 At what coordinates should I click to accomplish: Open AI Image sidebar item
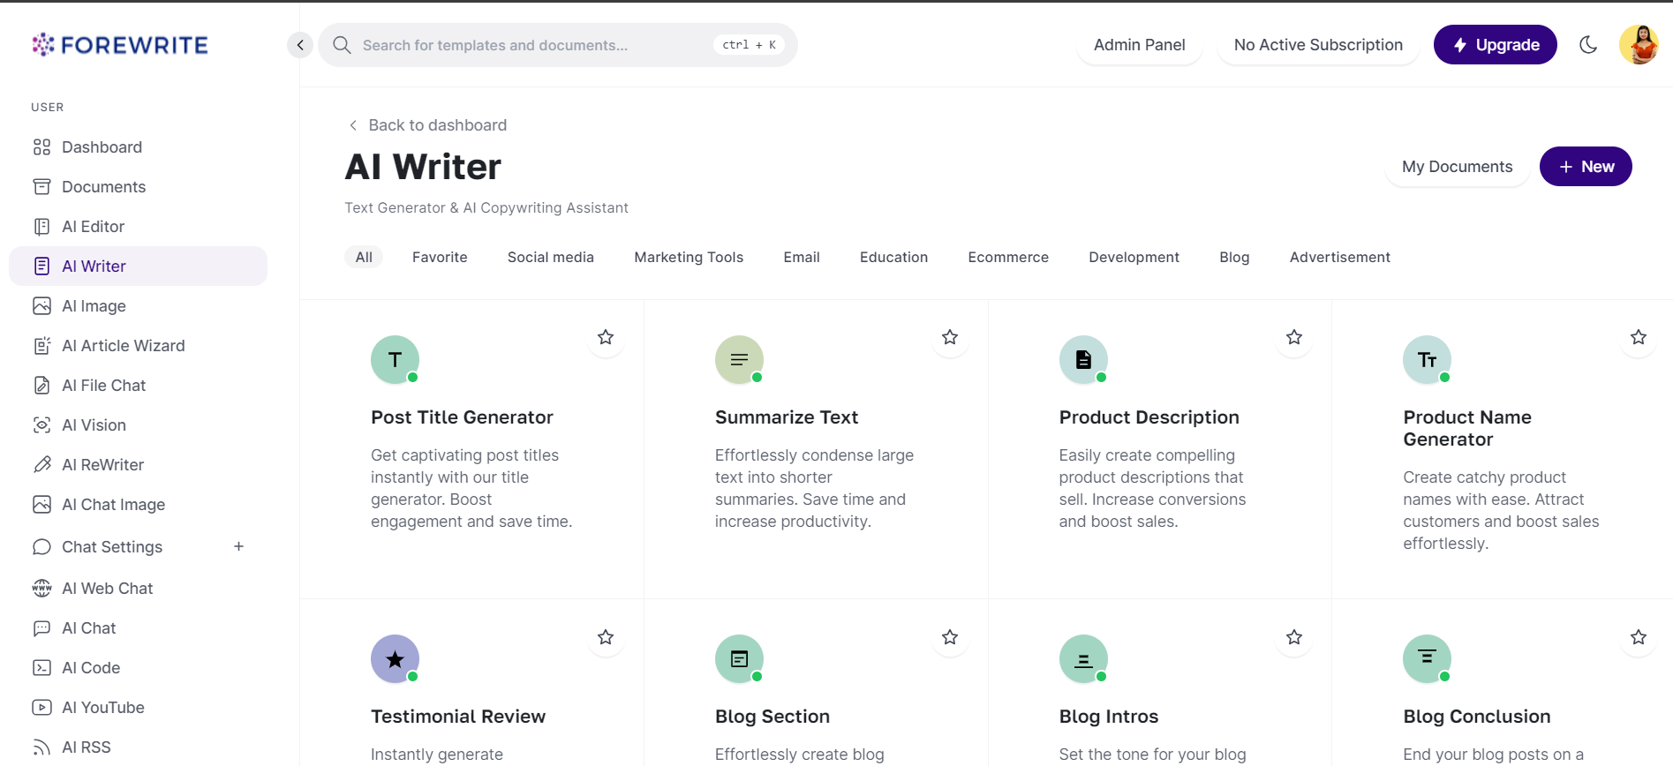point(138,306)
